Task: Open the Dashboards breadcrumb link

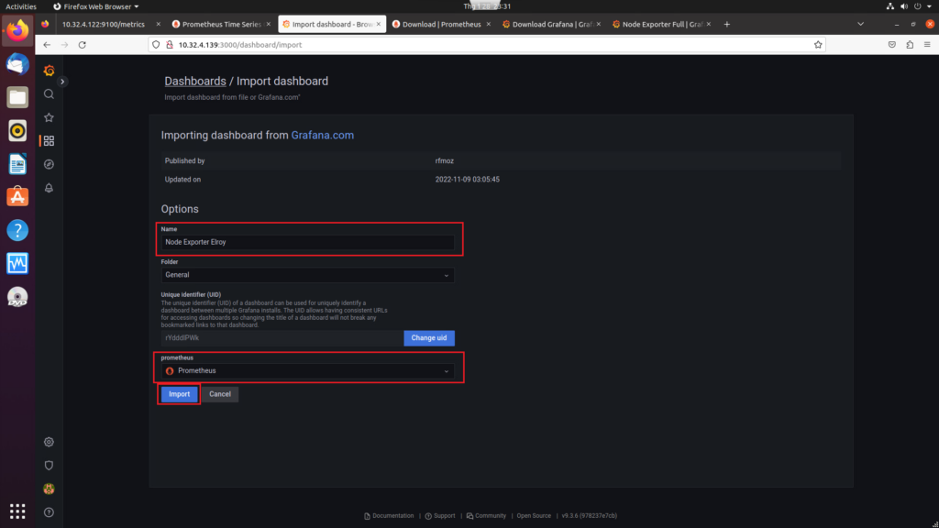Action: coord(195,81)
